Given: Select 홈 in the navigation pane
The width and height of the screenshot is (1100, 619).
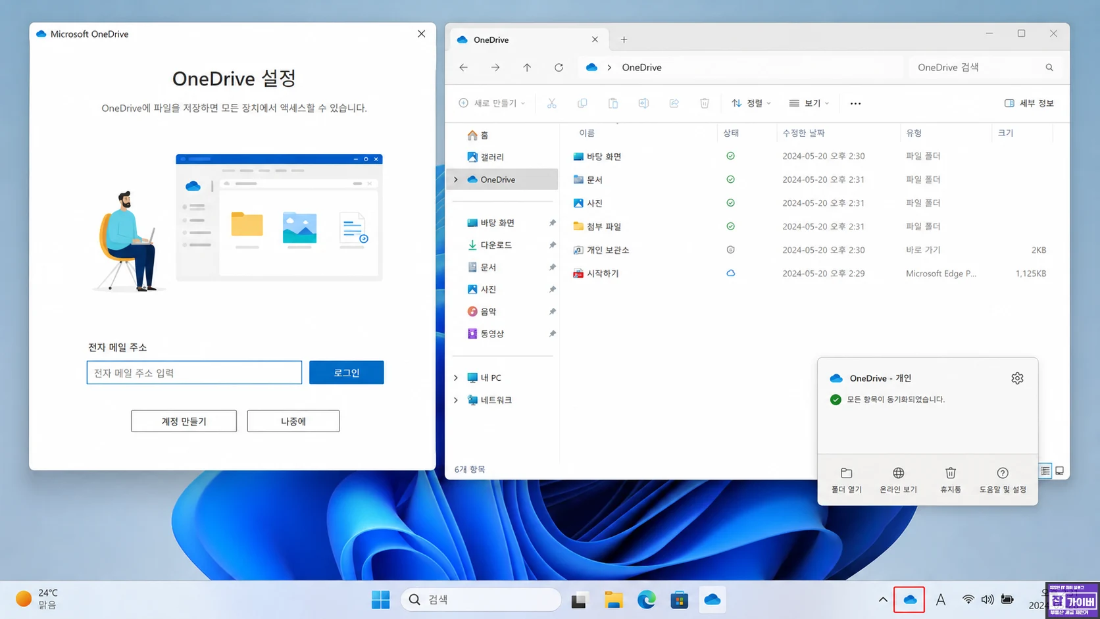Looking at the screenshot, I should (478, 135).
